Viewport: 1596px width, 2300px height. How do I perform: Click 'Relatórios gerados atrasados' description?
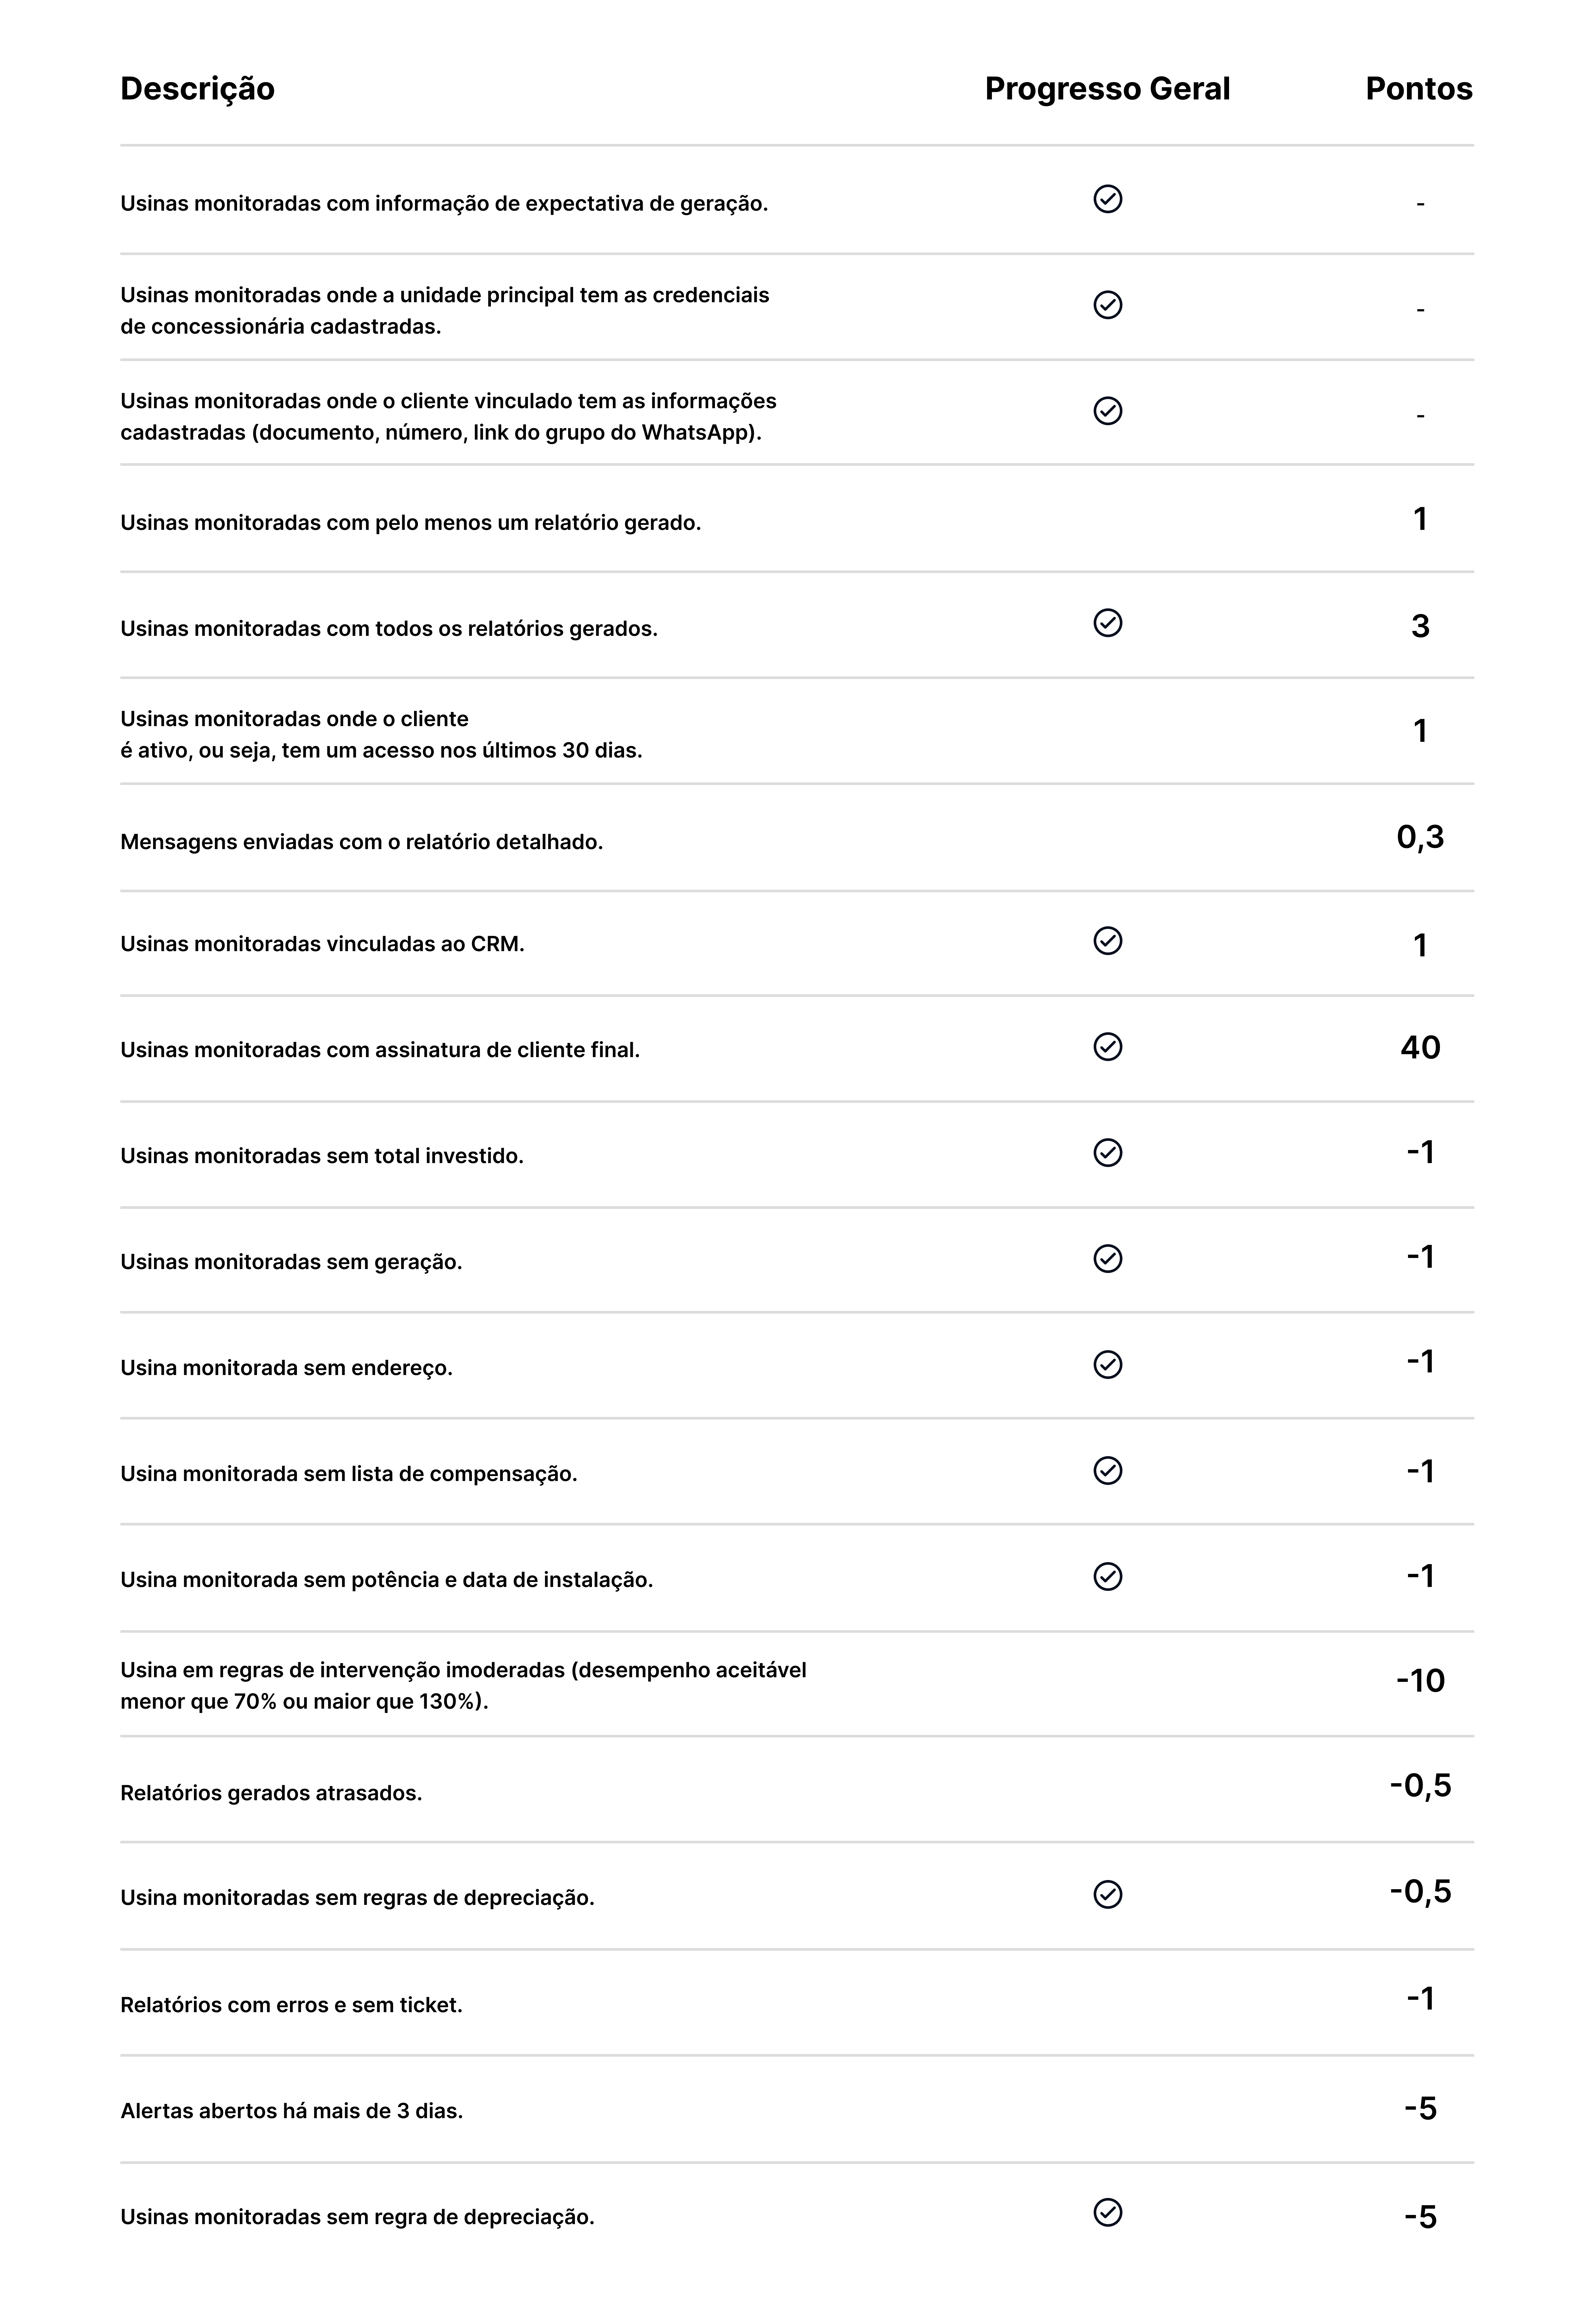[x=271, y=1793]
